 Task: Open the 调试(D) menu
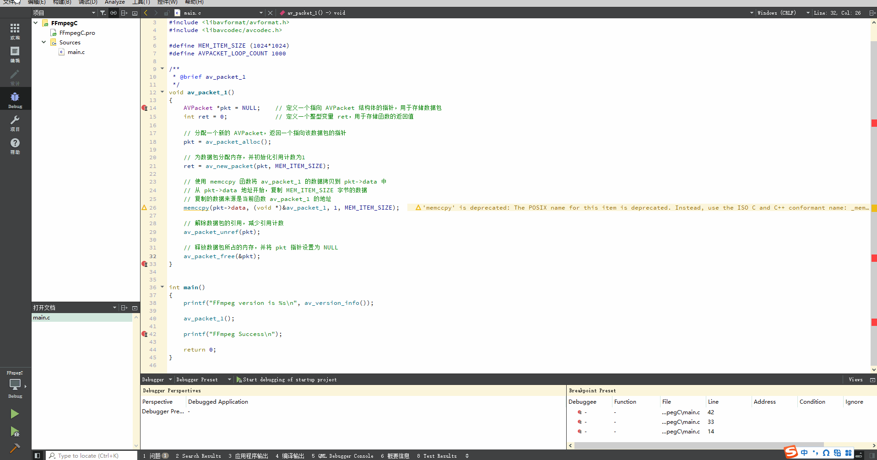[88, 2]
